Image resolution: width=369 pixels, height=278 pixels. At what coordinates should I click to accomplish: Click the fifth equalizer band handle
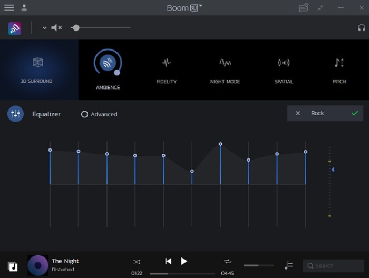click(x=163, y=155)
